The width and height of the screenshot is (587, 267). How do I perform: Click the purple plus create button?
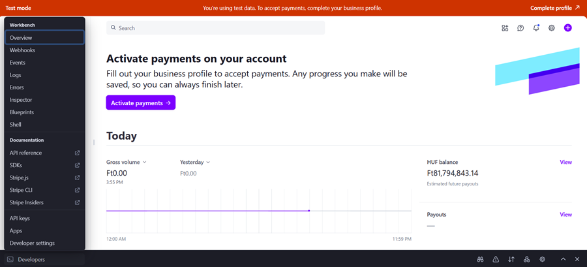click(567, 28)
